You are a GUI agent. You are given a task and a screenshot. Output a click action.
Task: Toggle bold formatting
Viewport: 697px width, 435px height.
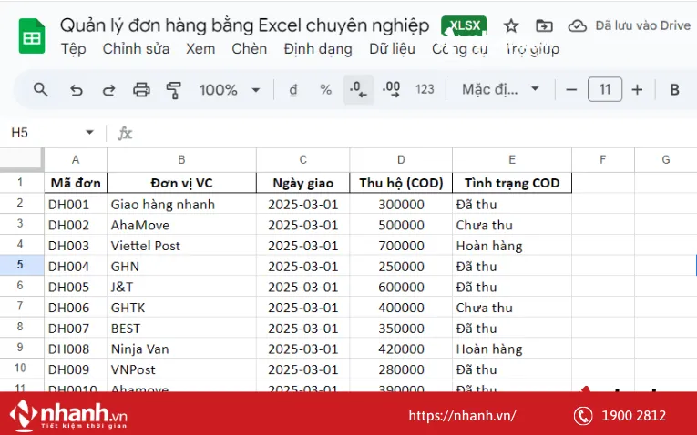tap(674, 89)
